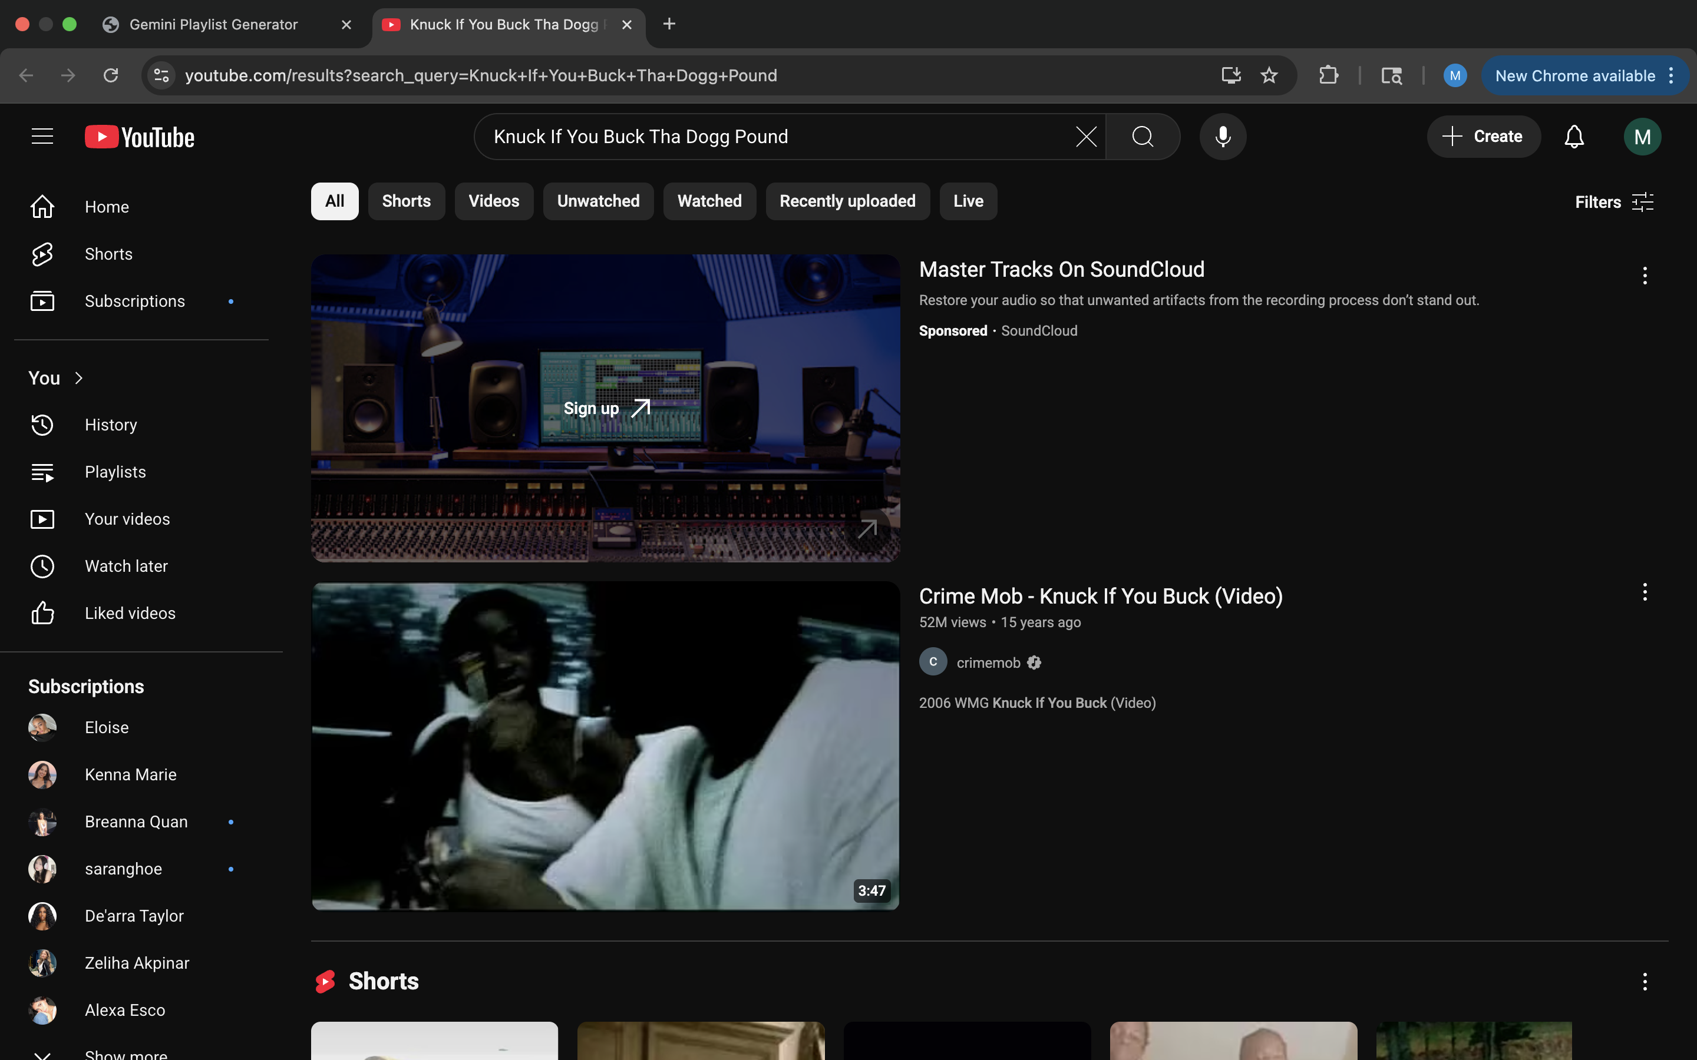This screenshot has height=1060, width=1697.
Task: Click the search magnifier button
Action: click(1143, 136)
